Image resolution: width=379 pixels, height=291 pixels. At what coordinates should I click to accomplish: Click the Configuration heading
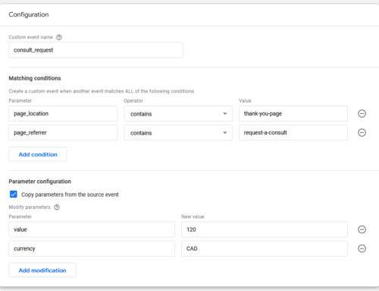pyautogui.click(x=29, y=14)
